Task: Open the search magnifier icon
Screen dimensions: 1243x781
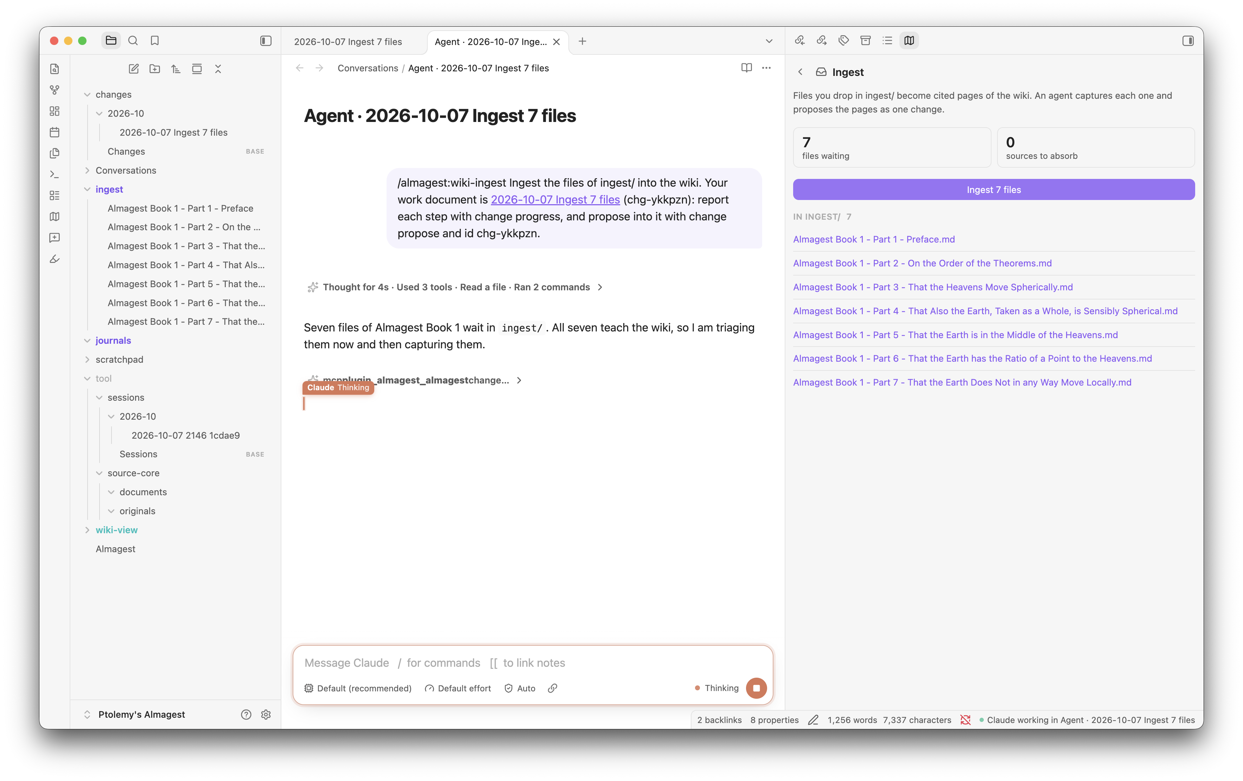Action: point(133,41)
